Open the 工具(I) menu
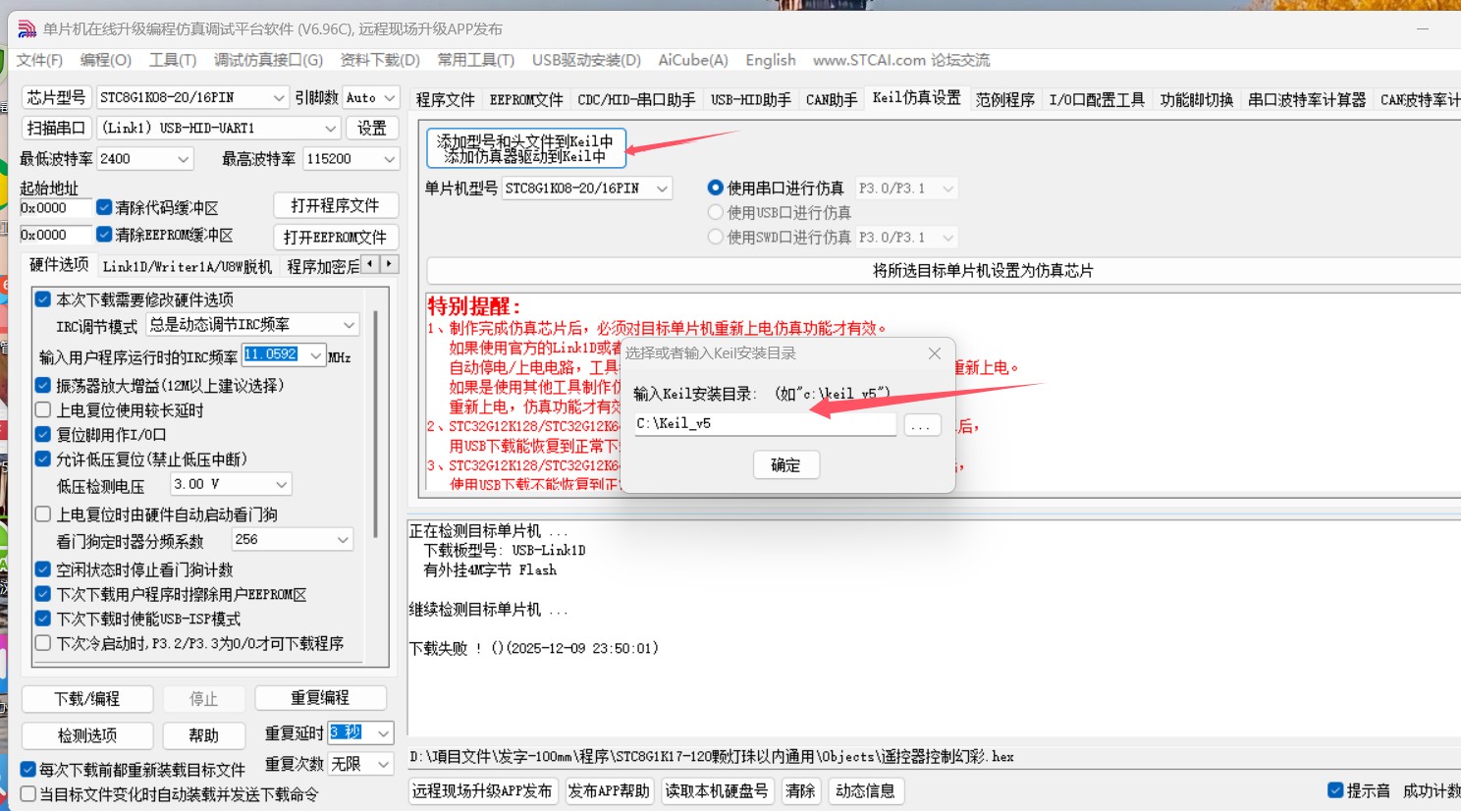1461x811 pixels. coord(172,60)
